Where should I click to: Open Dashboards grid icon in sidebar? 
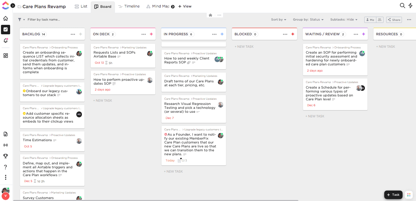6,56
